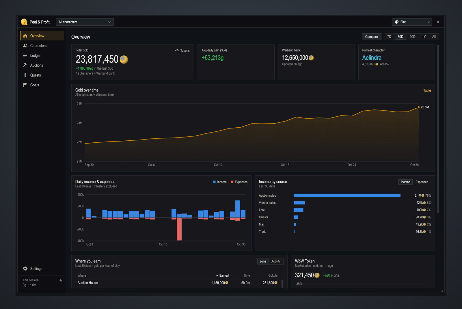Select the 1Y time range
This screenshot has height=309, width=462.
(x=424, y=37)
